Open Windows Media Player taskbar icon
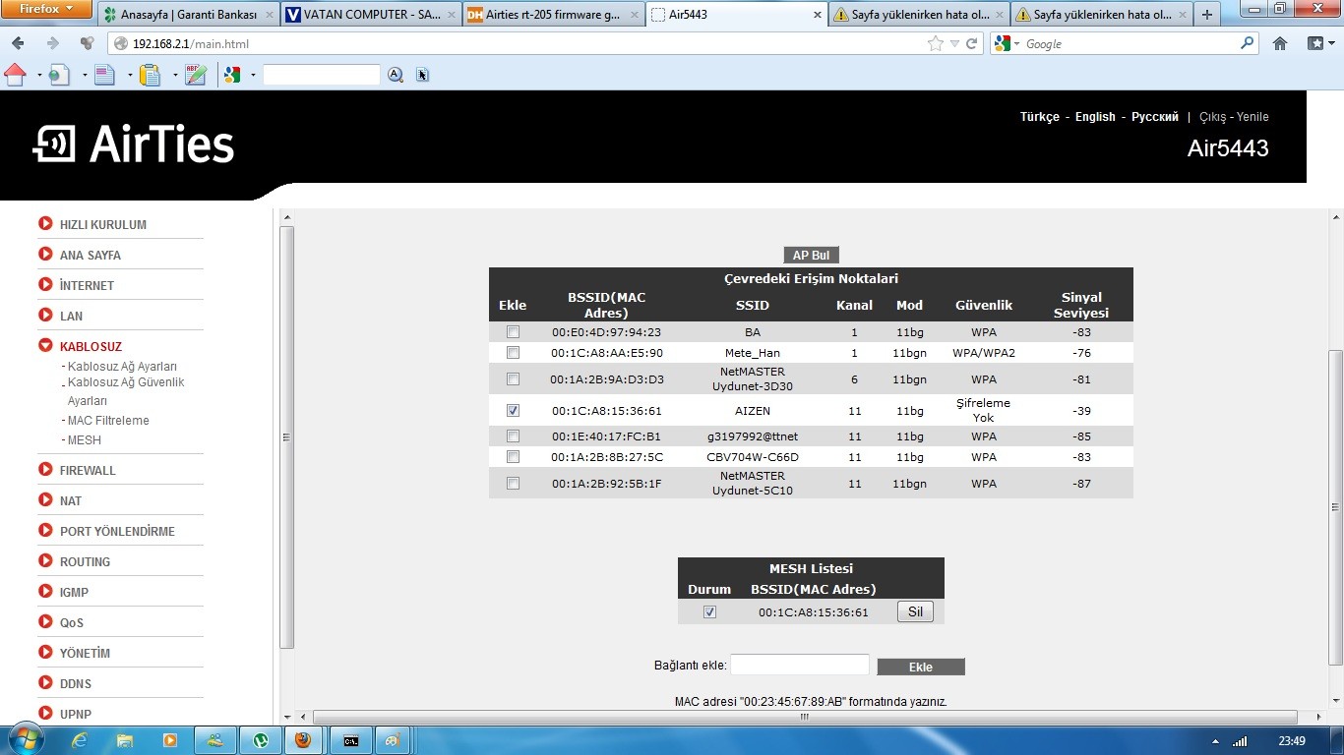Viewport: 1344px width, 755px height. (x=170, y=740)
